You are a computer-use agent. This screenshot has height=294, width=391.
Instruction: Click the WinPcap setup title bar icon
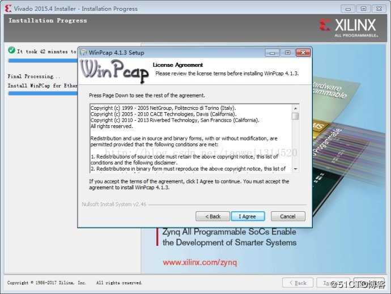pos(84,53)
